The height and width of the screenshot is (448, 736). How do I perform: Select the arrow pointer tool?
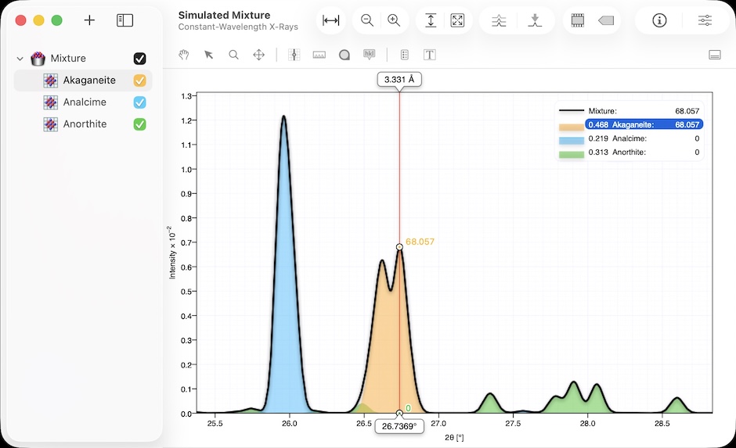tap(208, 55)
